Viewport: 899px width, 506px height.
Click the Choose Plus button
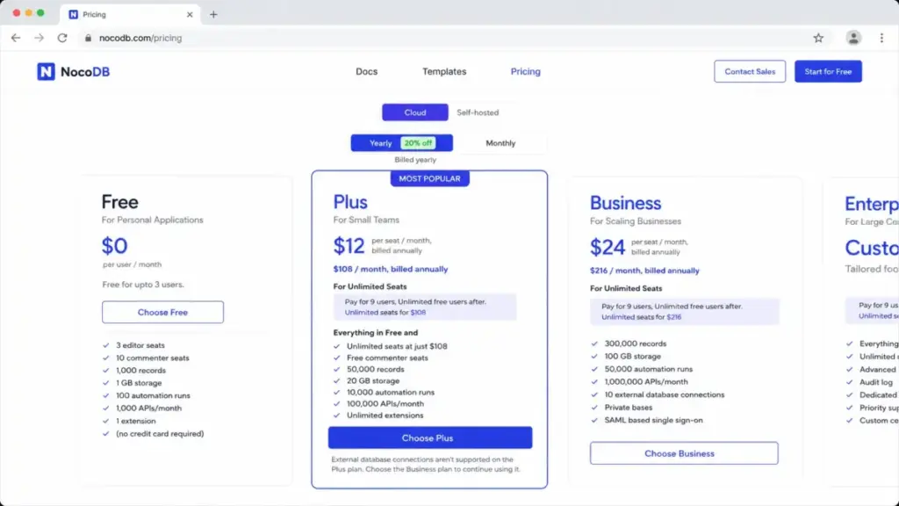click(x=430, y=437)
